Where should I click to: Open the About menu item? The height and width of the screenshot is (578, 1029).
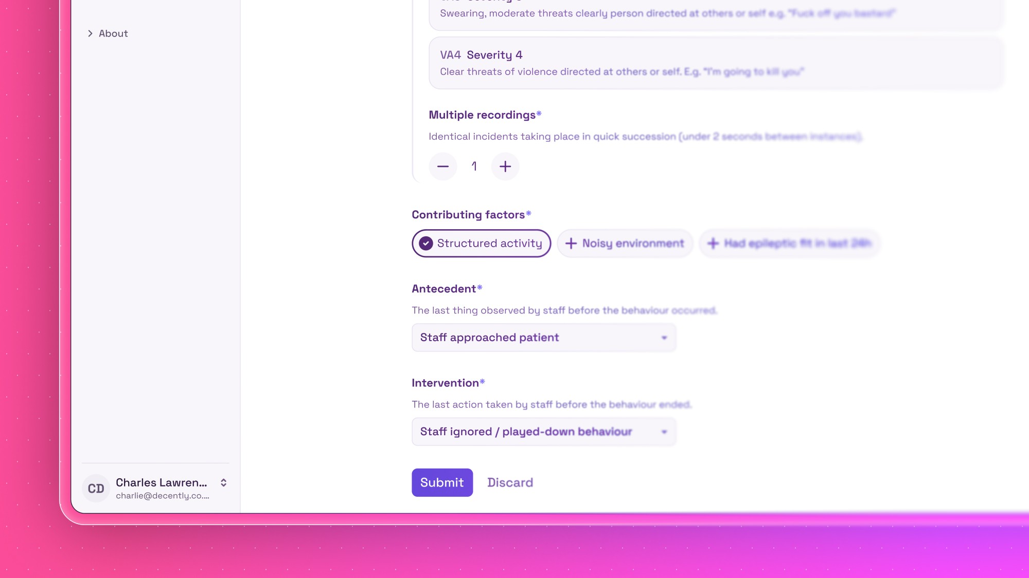tap(113, 33)
